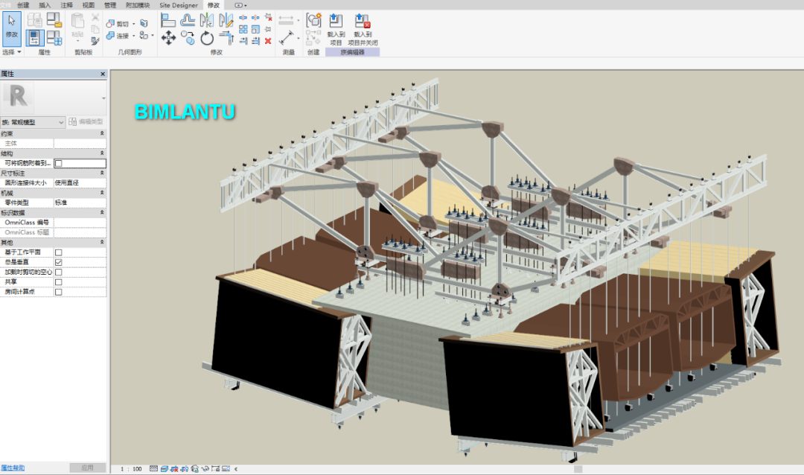The width and height of the screenshot is (804, 475).
Task: Open the type selector dropdown arrow beside R logo
Action: point(103,98)
